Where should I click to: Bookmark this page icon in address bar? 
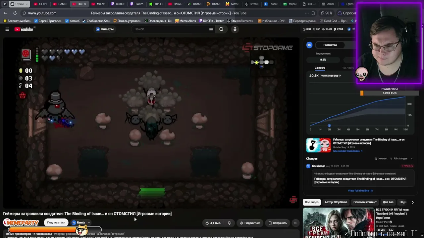pos(313,13)
